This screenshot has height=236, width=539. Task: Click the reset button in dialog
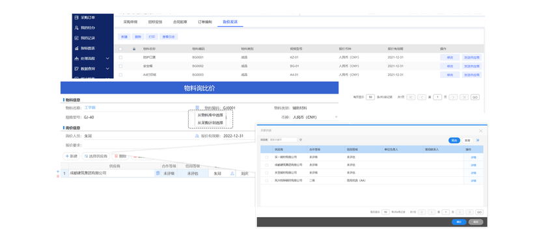point(467,140)
